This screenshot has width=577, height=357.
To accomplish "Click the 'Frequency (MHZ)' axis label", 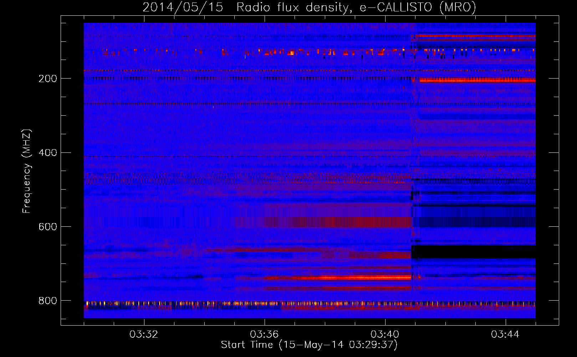I will pos(27,171).
